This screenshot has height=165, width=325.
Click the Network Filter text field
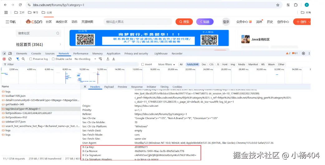pyautogui.click(x=70, y=65)
